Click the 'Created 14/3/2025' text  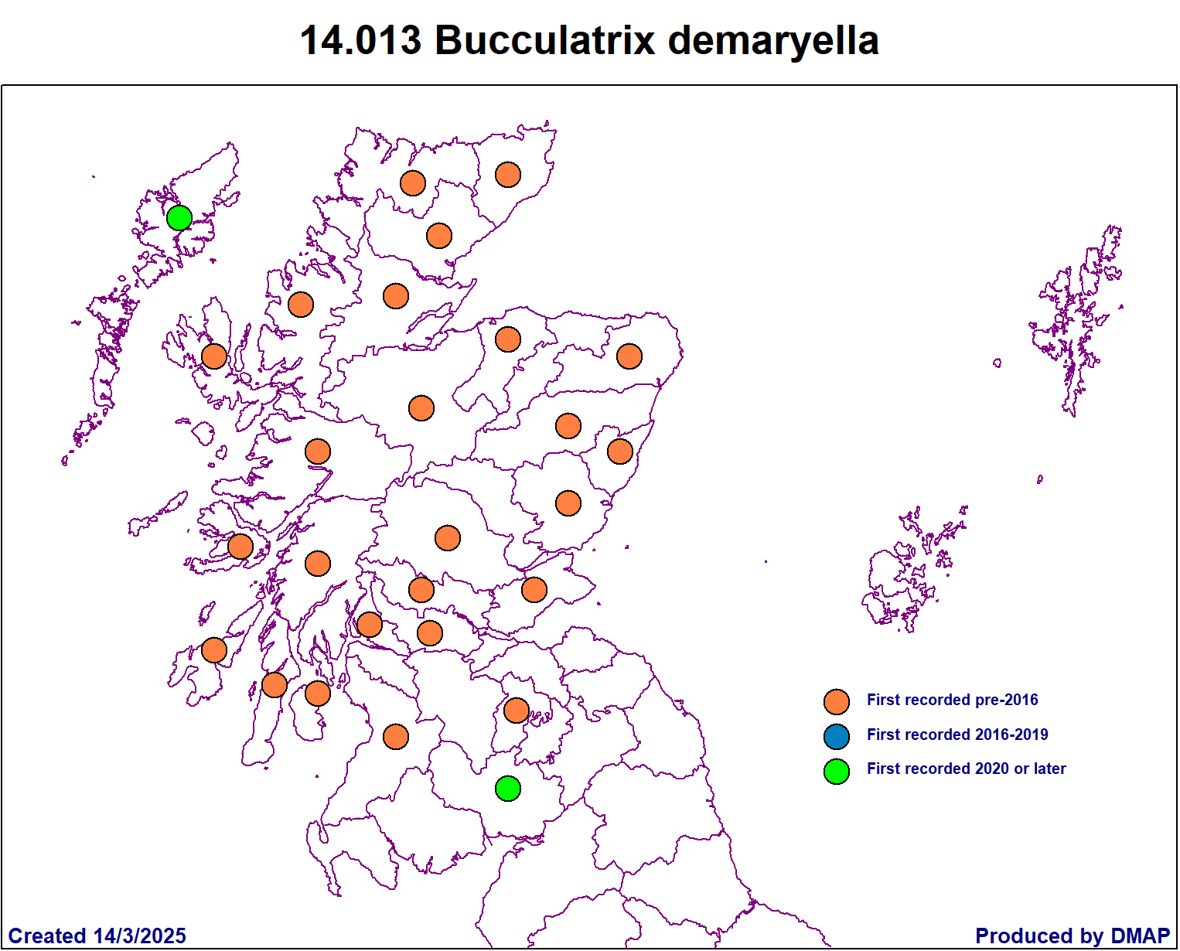point(97,936)
